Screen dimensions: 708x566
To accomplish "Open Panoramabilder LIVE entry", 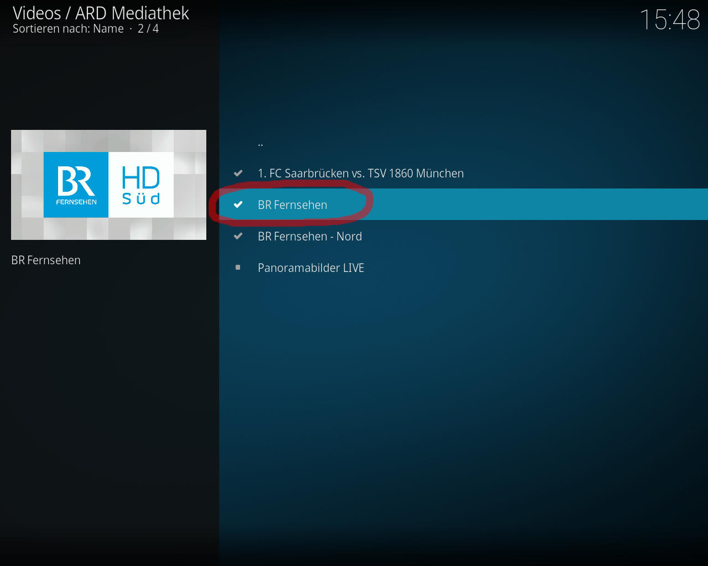I will [x=464, y=268].
